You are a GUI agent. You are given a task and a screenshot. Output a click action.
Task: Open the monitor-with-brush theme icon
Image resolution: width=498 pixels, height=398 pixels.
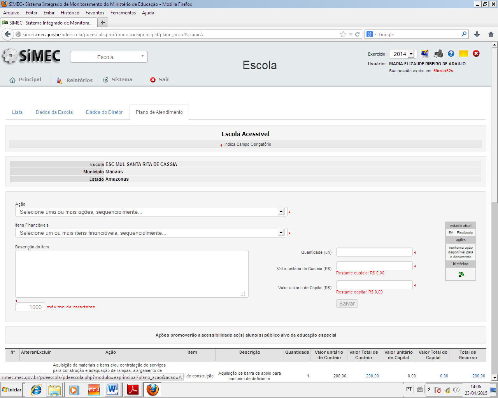425,54
